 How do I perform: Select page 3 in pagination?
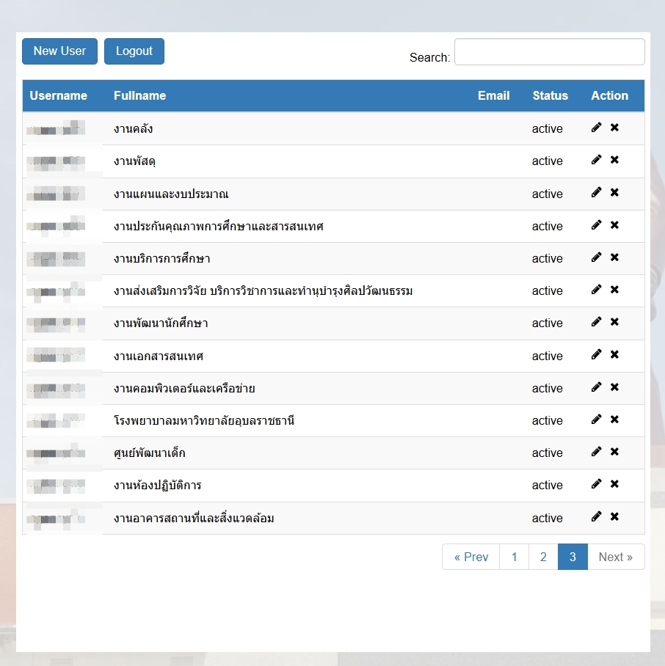[x=573, y=557]
